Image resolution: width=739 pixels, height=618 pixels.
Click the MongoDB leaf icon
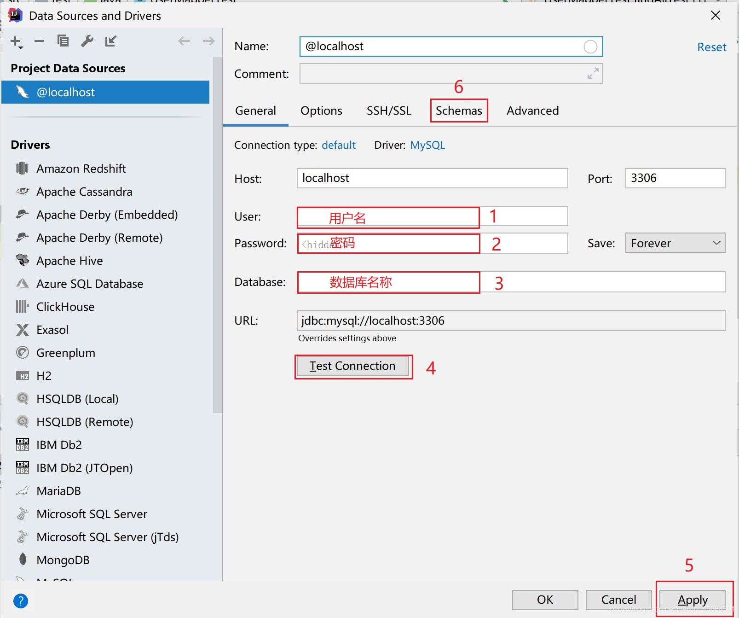point(22,559)
